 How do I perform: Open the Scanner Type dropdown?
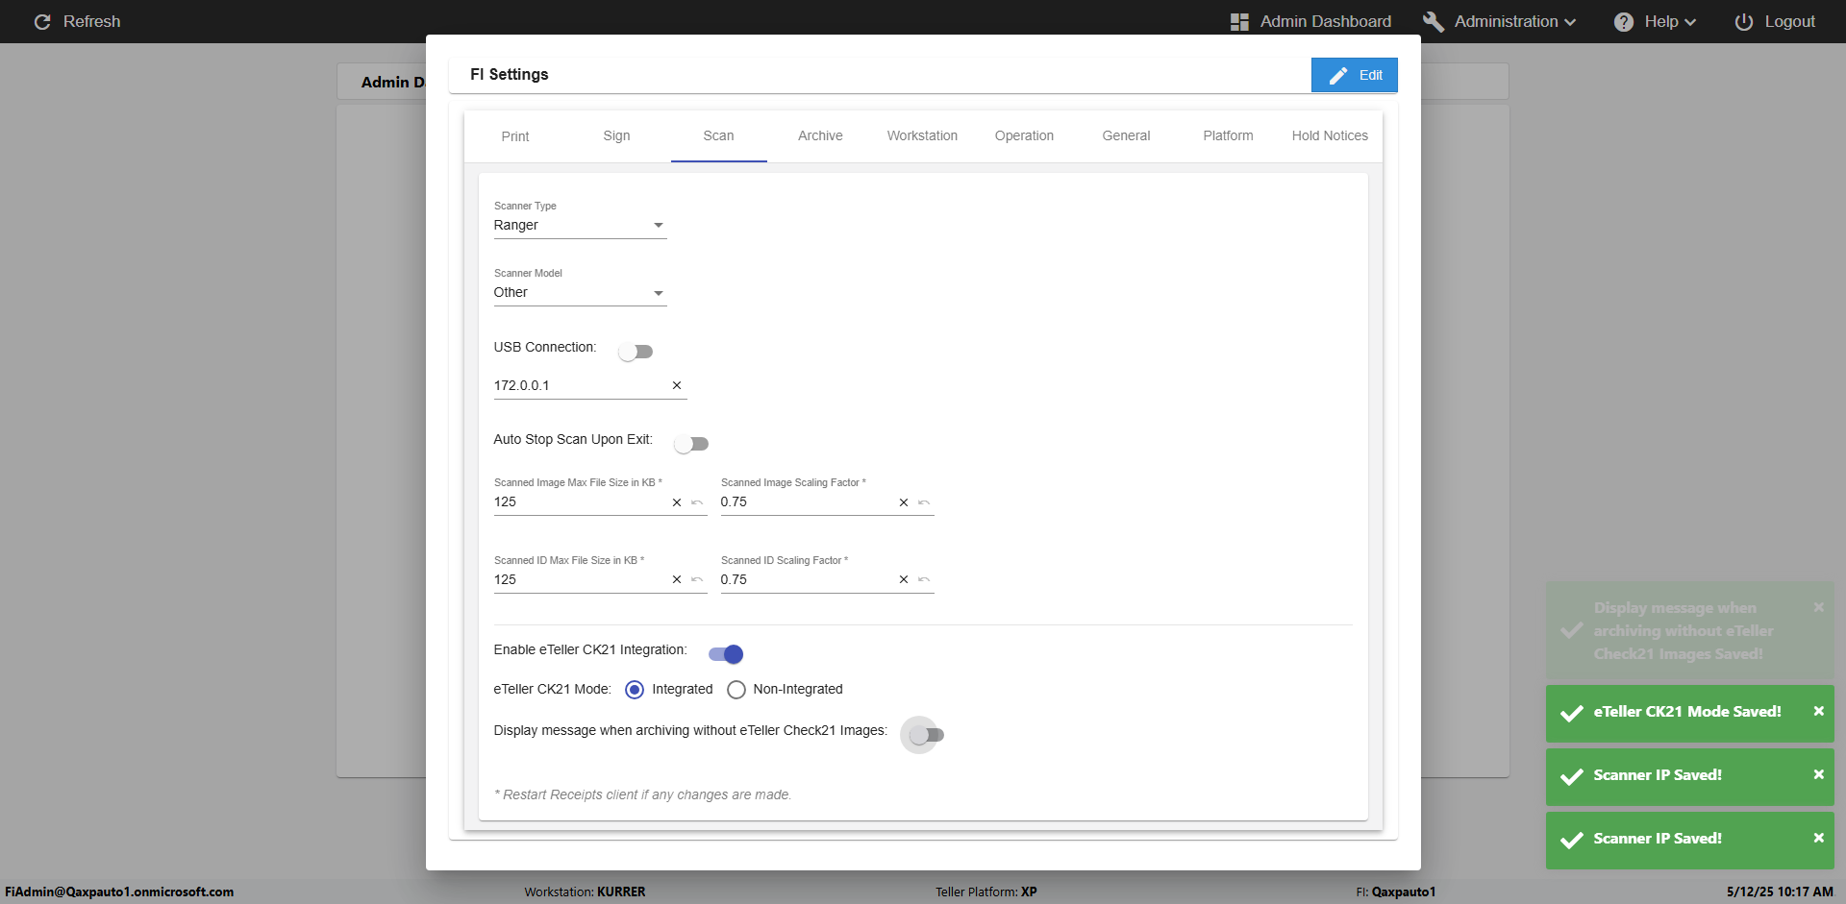click(580, 225)
